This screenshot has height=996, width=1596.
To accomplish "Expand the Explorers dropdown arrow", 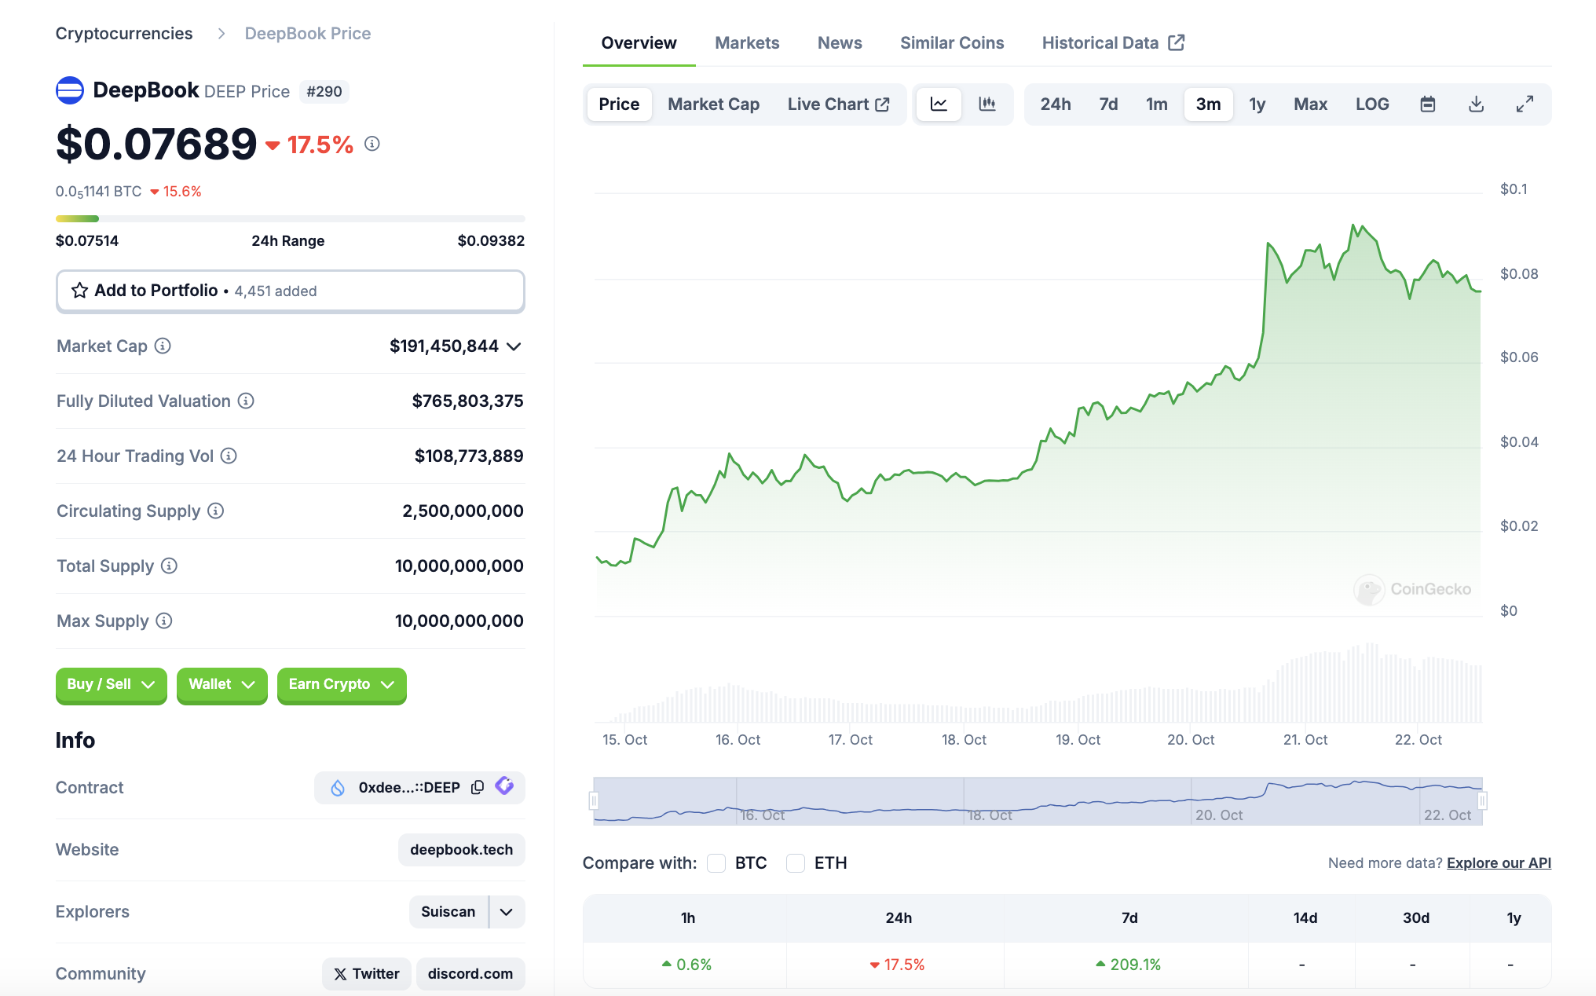I will coord(507,912).
